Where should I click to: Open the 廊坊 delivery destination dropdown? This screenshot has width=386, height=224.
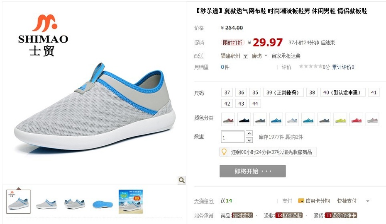tap(259, 56)
